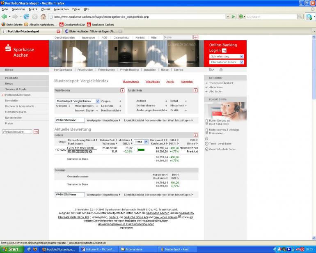Click the Fonds section info icon
The image size is (316, 253).
point(195,135)
